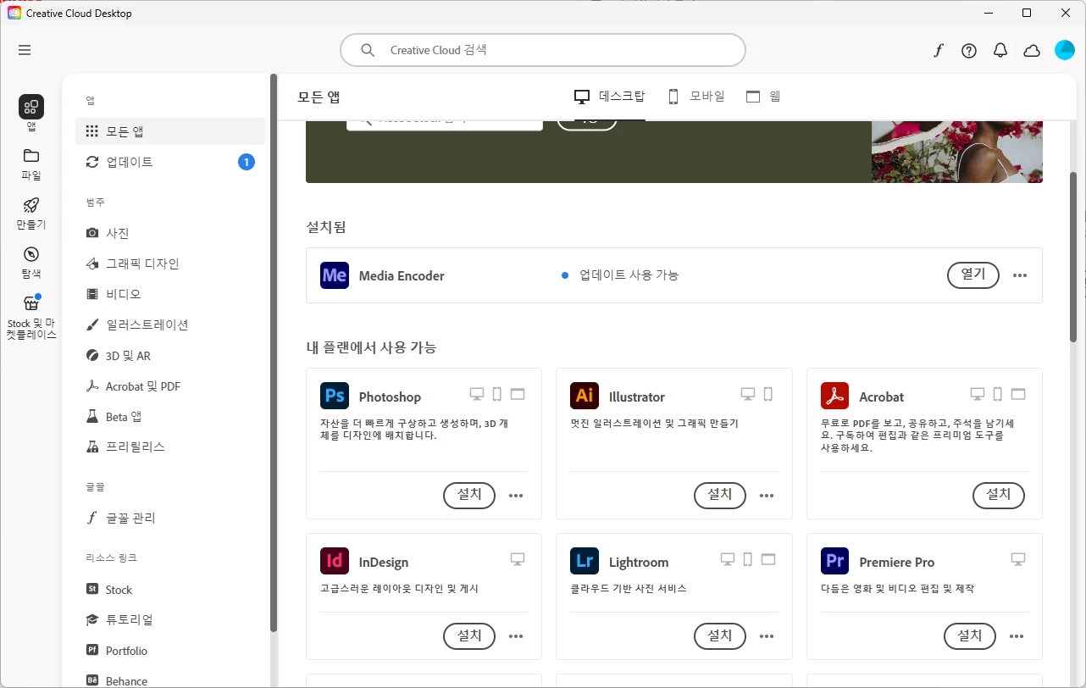Click the Illustrator app icon
This screenshot has height=688, width=1086.
click(585, 396)
